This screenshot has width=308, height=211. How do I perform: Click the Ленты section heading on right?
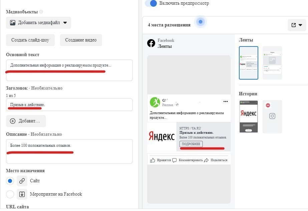(x=246, y=40)
